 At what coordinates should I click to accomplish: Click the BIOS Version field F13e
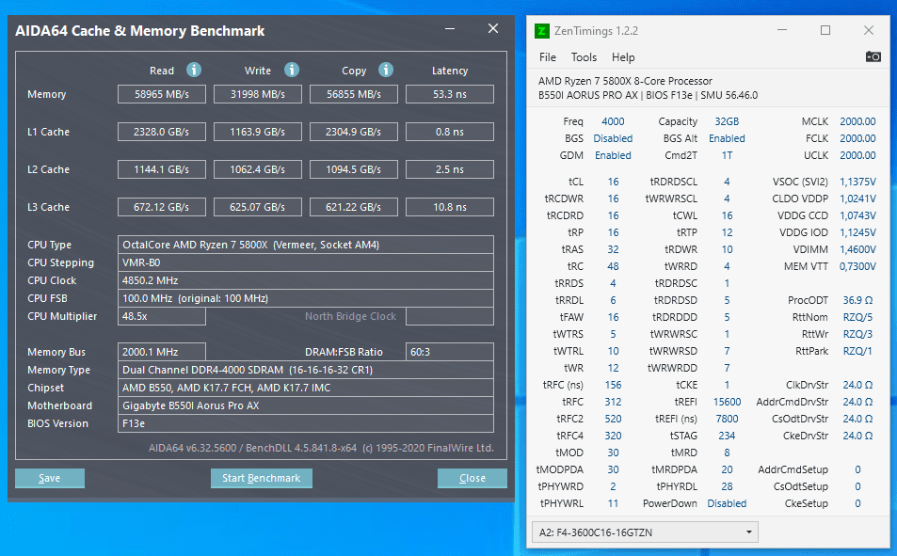pyautogui.click(x=306, y=423)
